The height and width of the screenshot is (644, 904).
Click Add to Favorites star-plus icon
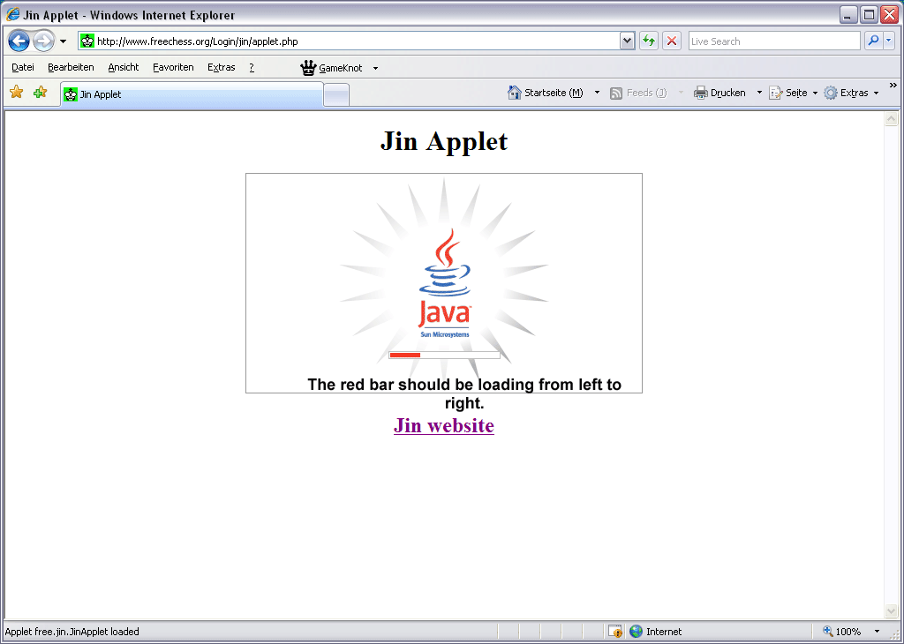(40, 92)
